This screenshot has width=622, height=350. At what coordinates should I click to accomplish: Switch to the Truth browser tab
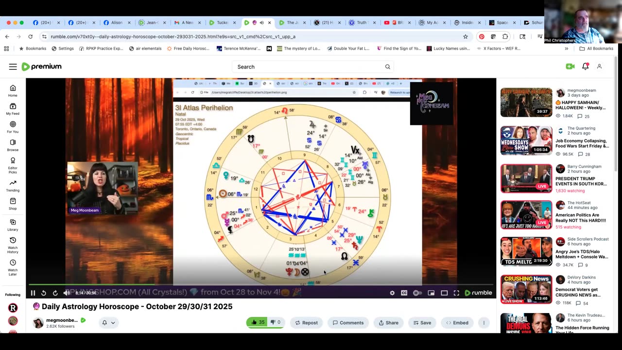363,22
